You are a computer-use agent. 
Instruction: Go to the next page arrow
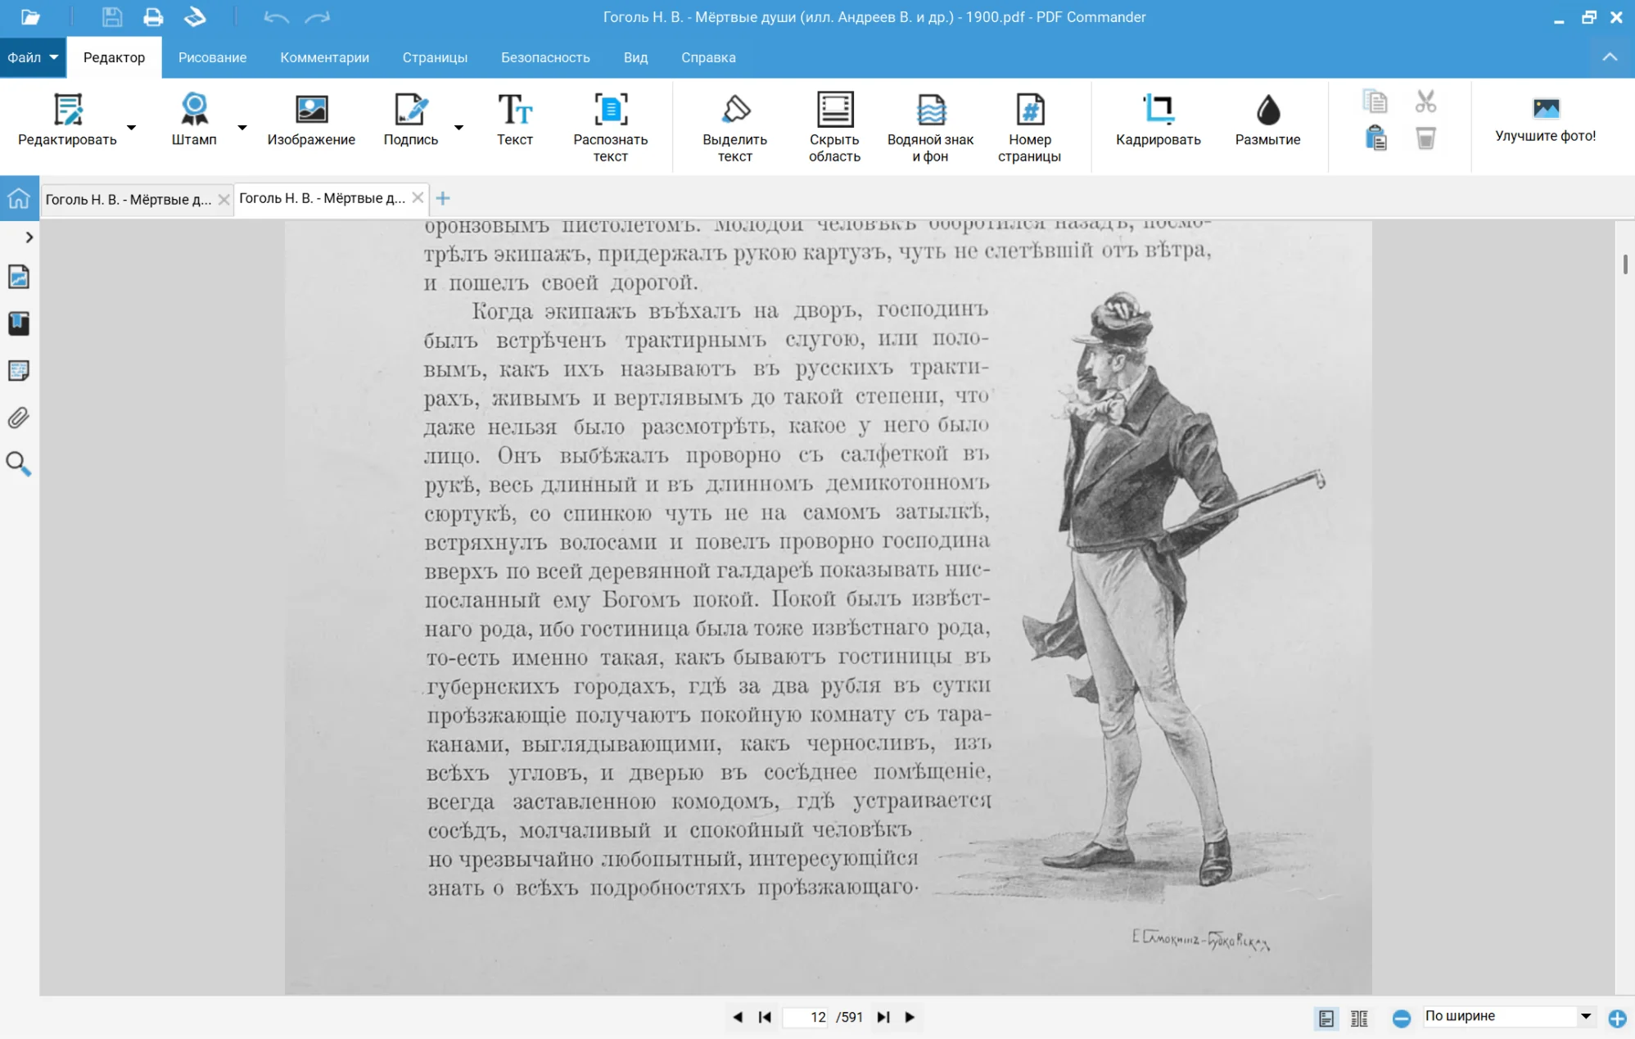[910, 1017]
